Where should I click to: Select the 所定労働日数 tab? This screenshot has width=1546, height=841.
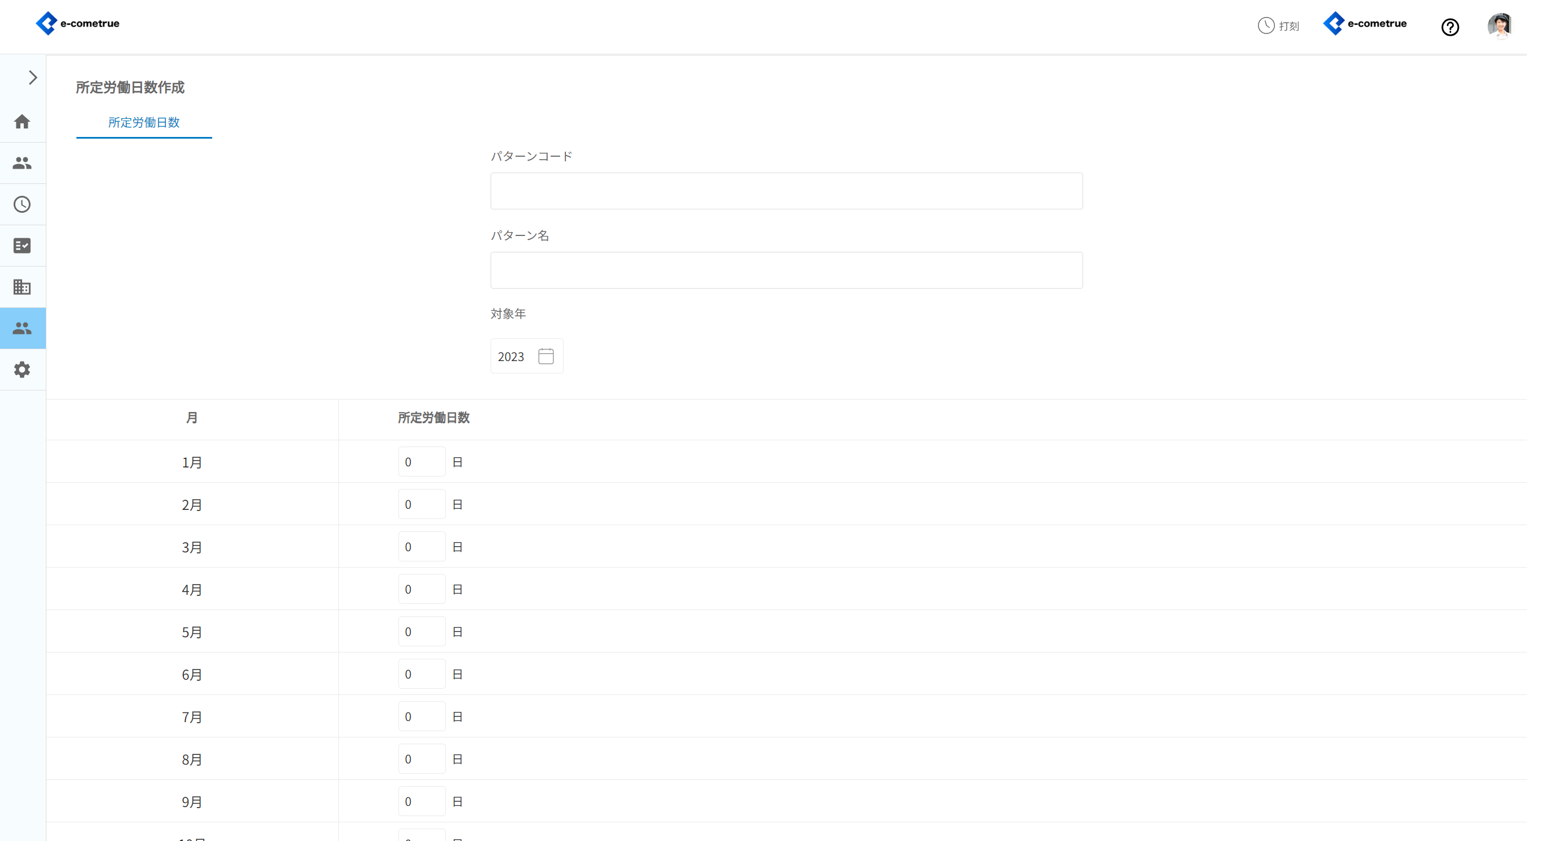point(144,122)
